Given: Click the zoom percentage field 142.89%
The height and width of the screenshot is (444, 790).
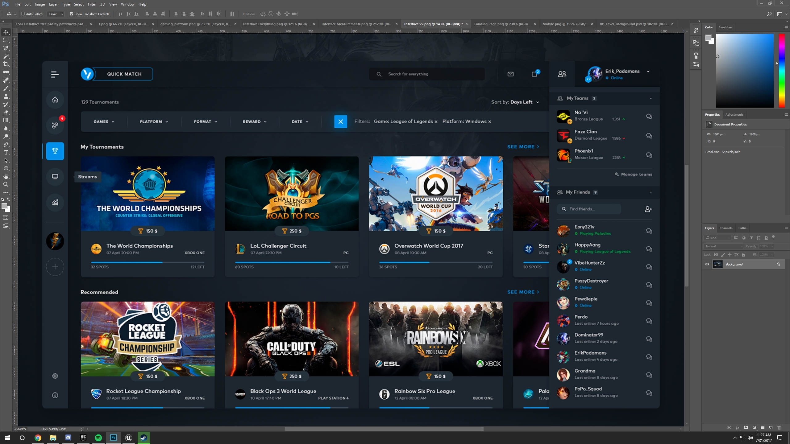Looking at the screenshot, I should click(x=20, y=429).
